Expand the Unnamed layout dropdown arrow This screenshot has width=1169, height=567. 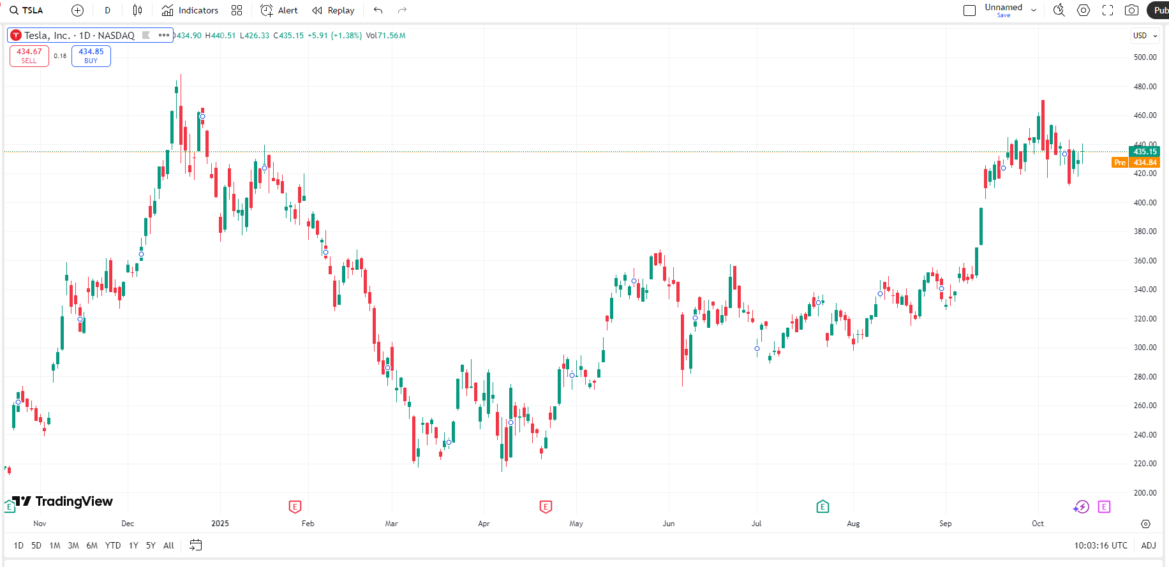1034,10
